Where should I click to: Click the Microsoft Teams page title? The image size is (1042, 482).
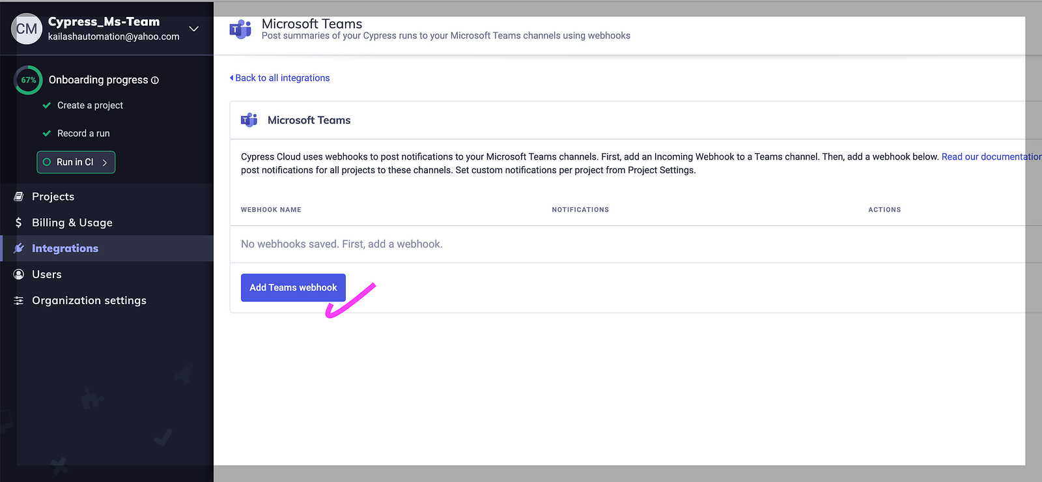[x=312, y=24]
